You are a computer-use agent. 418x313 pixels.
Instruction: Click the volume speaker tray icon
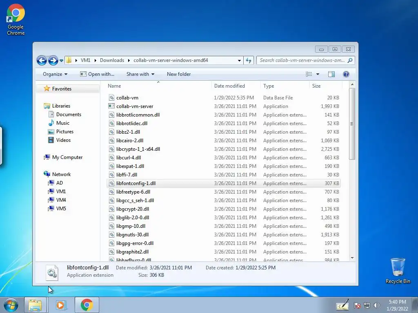tap(377, 305)
